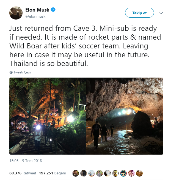Click the liker avatar with cartoon sunglasses face
Viewport: 171px width, 181px height.
point(123,173)
